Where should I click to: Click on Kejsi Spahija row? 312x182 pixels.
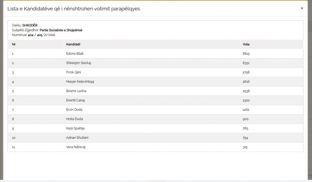[x=155, y=128]
